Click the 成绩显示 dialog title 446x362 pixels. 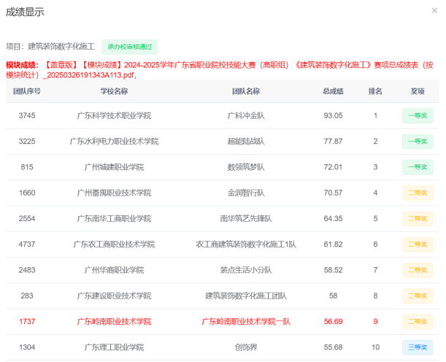25,12
